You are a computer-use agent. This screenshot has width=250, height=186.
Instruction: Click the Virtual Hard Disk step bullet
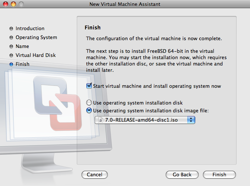12,55
